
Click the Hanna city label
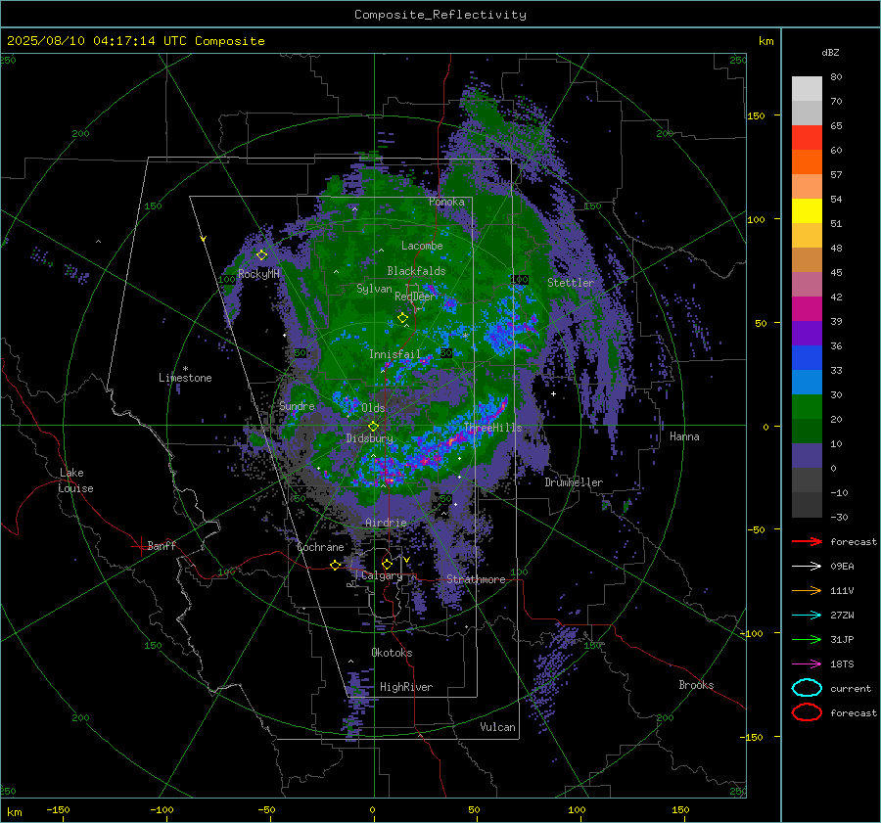coord(684,436)
